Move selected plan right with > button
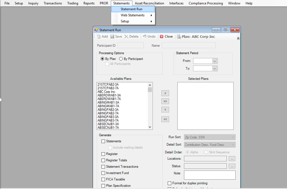Screen dimensions: 287x189 tap(165, 93)
